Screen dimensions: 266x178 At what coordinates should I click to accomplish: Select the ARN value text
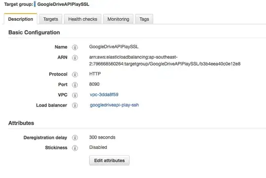click(165, 61)
